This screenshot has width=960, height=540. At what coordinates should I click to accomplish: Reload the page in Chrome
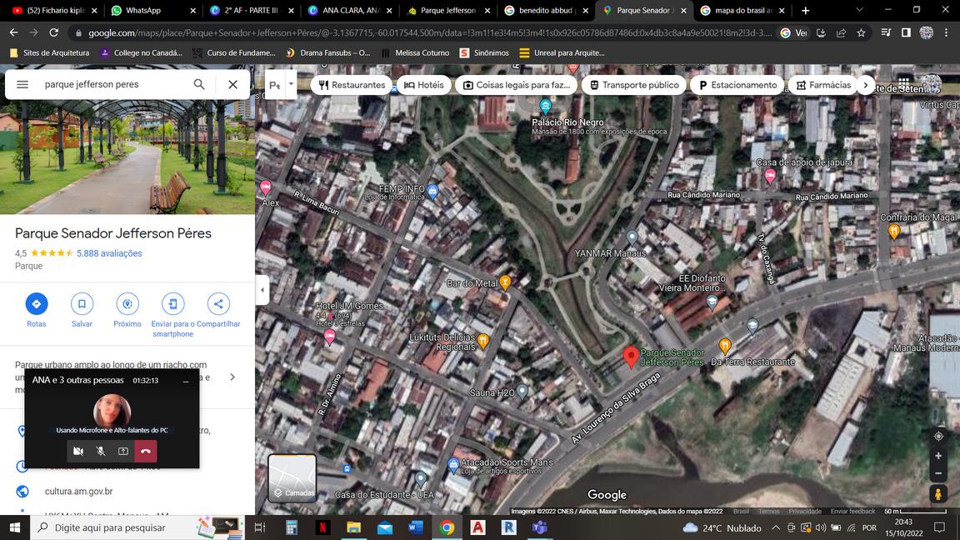tap(54, 32)
